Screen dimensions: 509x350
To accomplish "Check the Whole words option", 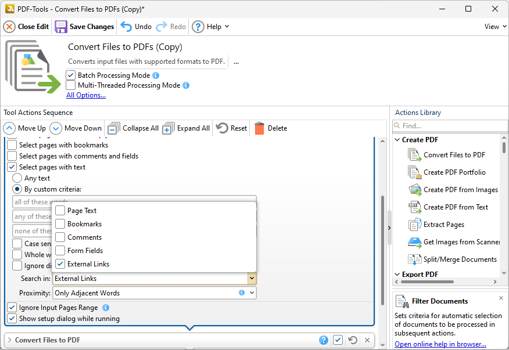I will 17,254.
